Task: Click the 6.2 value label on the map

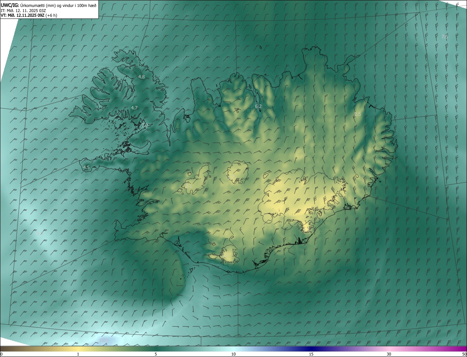Action: click(258, 106)
